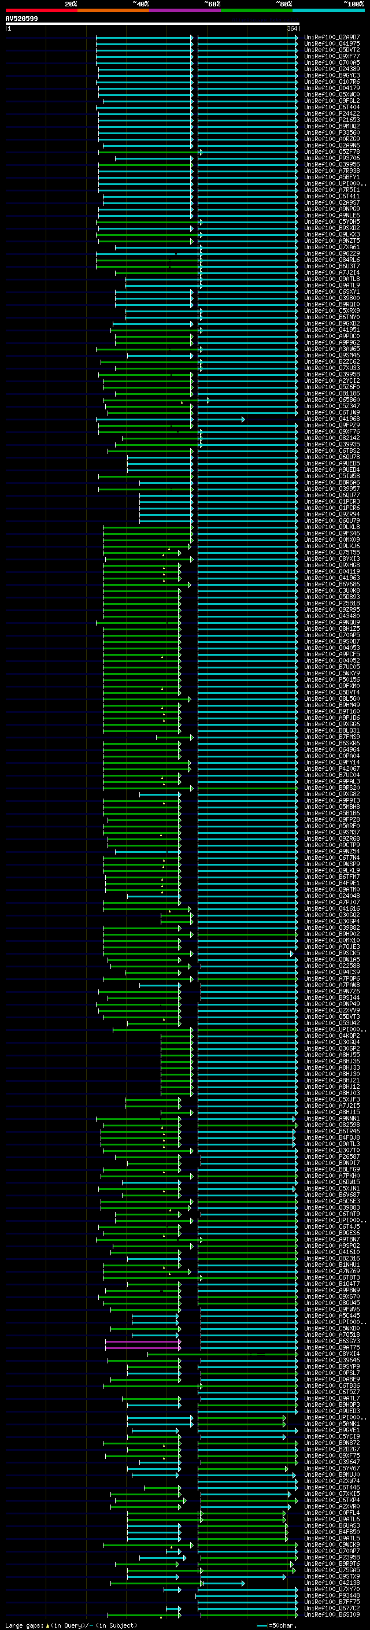Select label UniRef100_A9PAL3
This screenshot has height=1630, width=370.
click(x=332, y=782)
